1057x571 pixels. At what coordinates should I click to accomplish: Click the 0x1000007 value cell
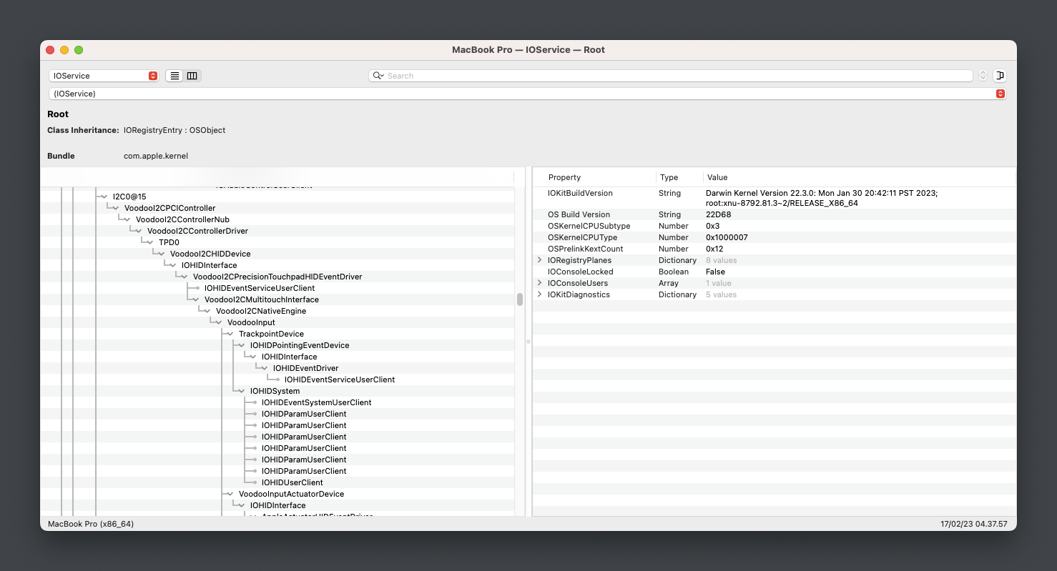coord(727,237)
